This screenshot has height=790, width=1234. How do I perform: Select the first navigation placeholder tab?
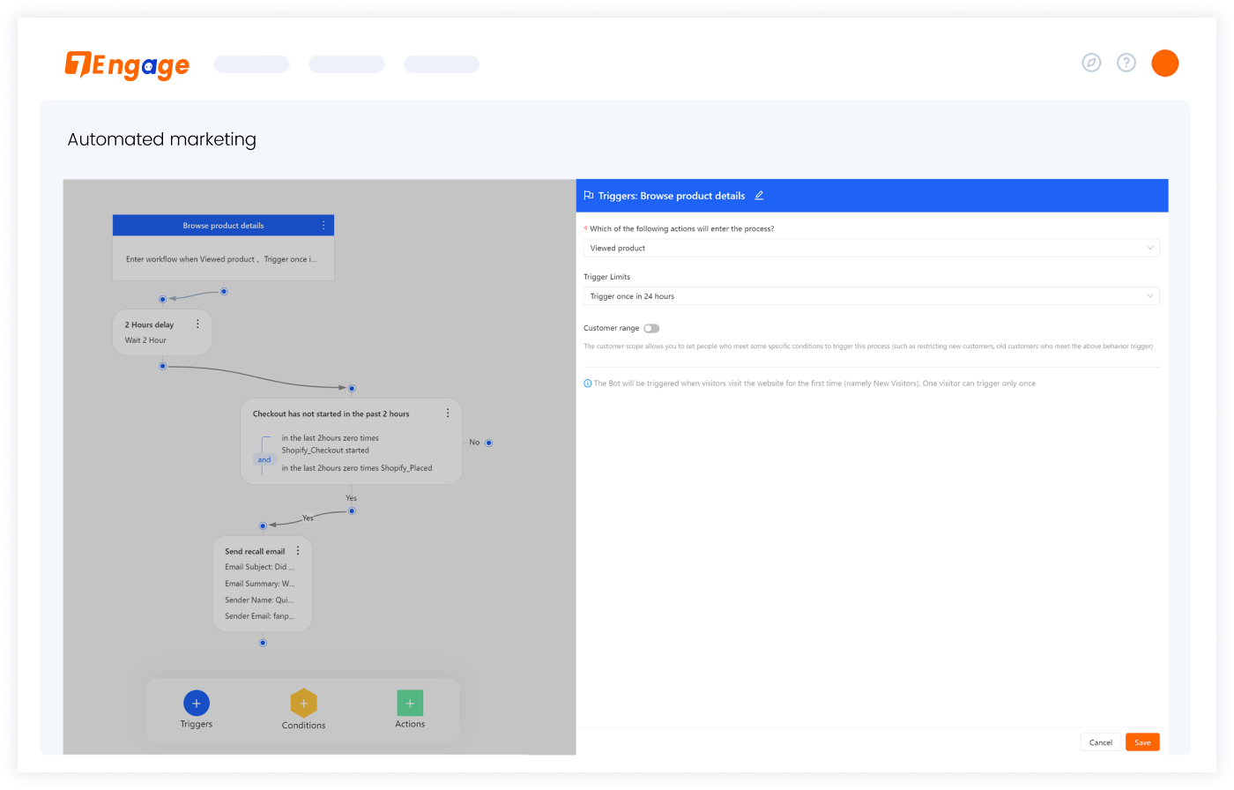click(x=251, y=64)
